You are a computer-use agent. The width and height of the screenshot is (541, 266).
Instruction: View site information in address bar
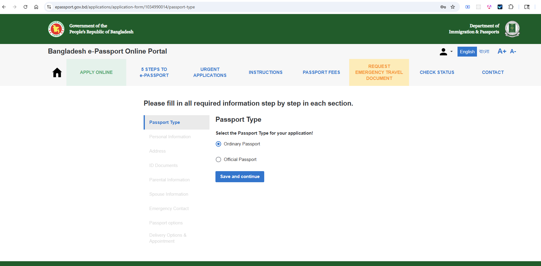pos(49,7)
